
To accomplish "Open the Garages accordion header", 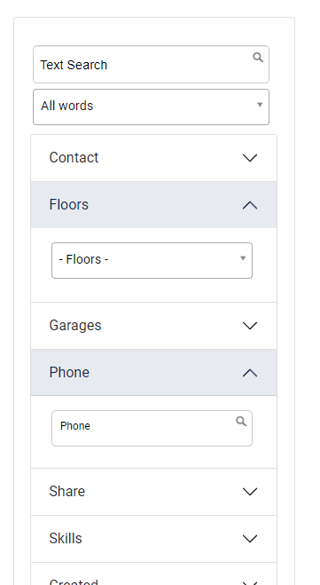I will click(x=154, y=326).
